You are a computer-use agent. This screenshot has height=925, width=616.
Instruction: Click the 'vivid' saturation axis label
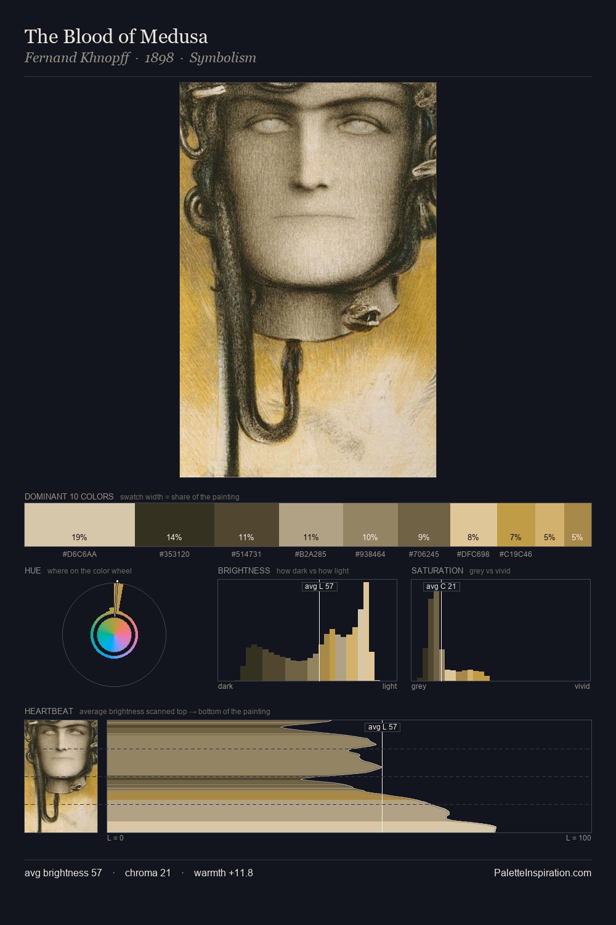(x=582, y=686)
